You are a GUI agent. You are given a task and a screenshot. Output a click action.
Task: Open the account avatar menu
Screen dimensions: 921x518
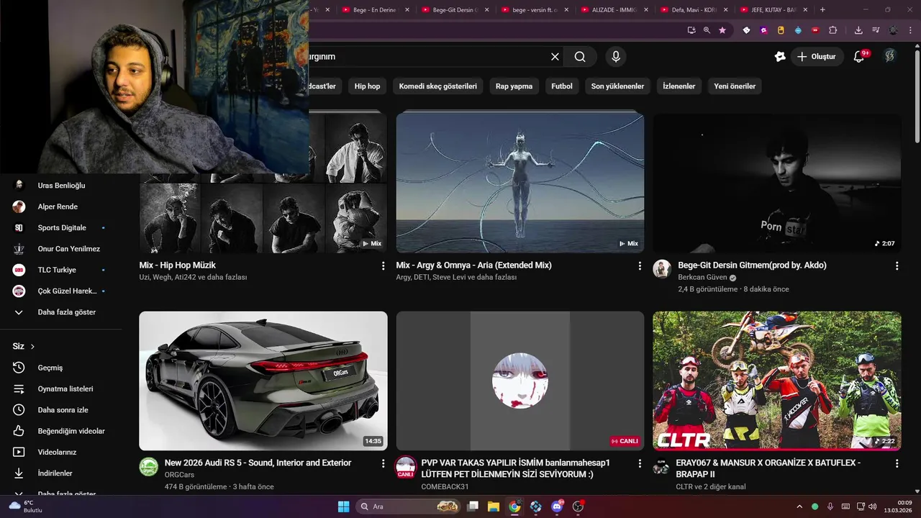pyautogui.click(x=890, y=56)
